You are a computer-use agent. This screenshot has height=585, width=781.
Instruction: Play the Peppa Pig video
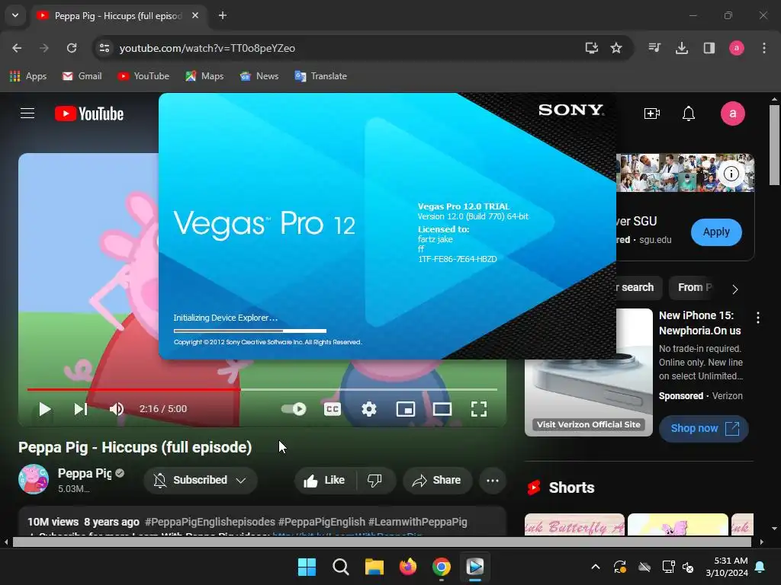(x=45, y=409)
